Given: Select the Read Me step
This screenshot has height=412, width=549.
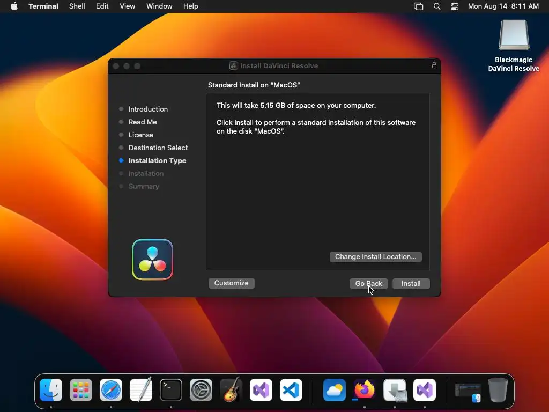Looking at the screenshot, I should 143,122.
